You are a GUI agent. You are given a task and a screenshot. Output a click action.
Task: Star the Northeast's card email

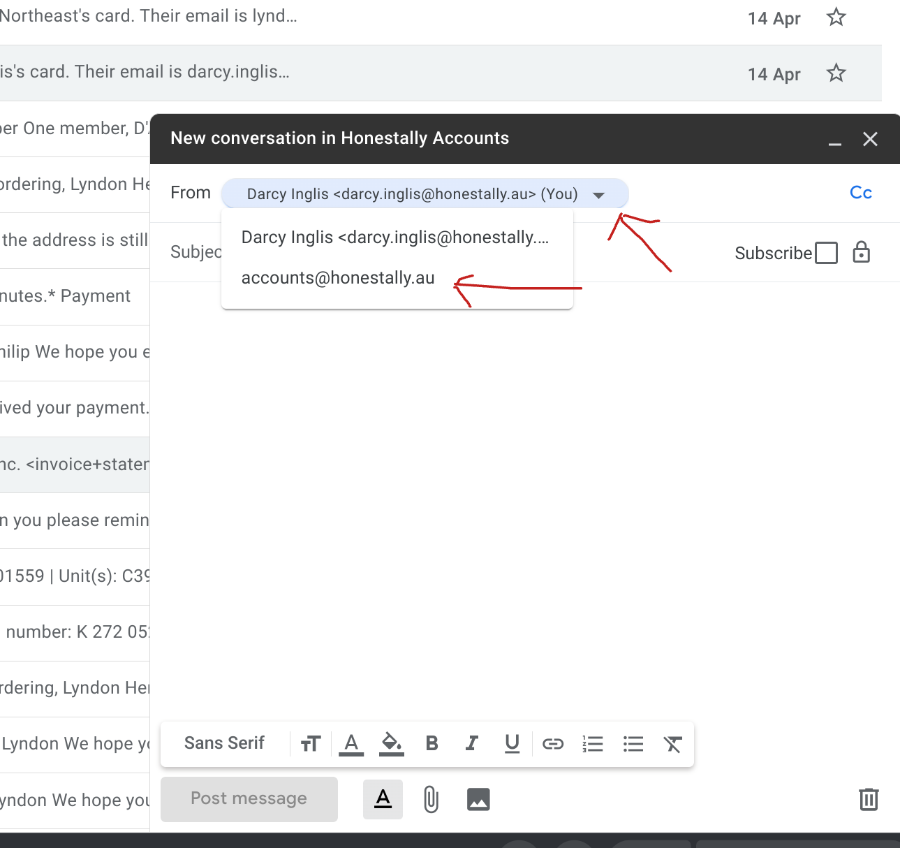click(836, 17)
